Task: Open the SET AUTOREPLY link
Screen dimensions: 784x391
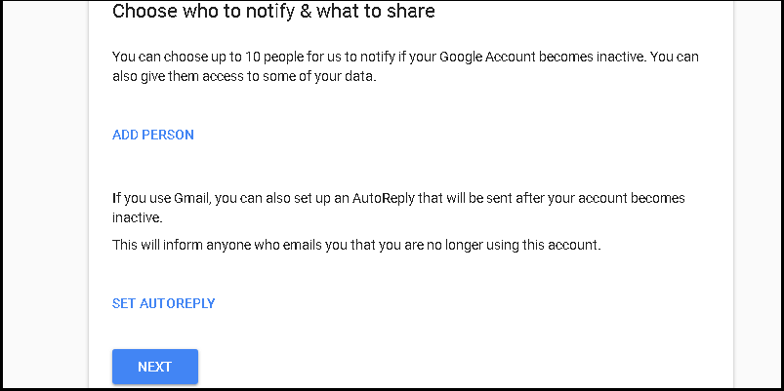Action: pos(163,303)
